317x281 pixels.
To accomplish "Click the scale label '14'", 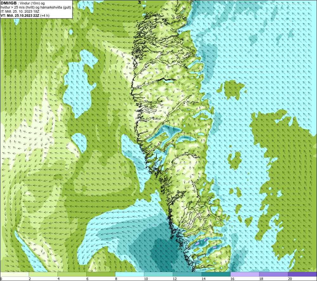I will 204,279.
